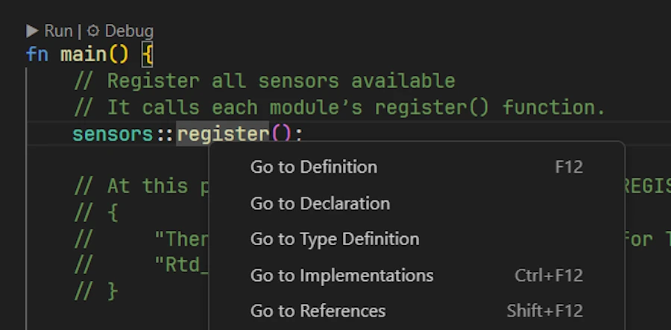
Task: Click the Debug gear icon
Action: (93, 31)
